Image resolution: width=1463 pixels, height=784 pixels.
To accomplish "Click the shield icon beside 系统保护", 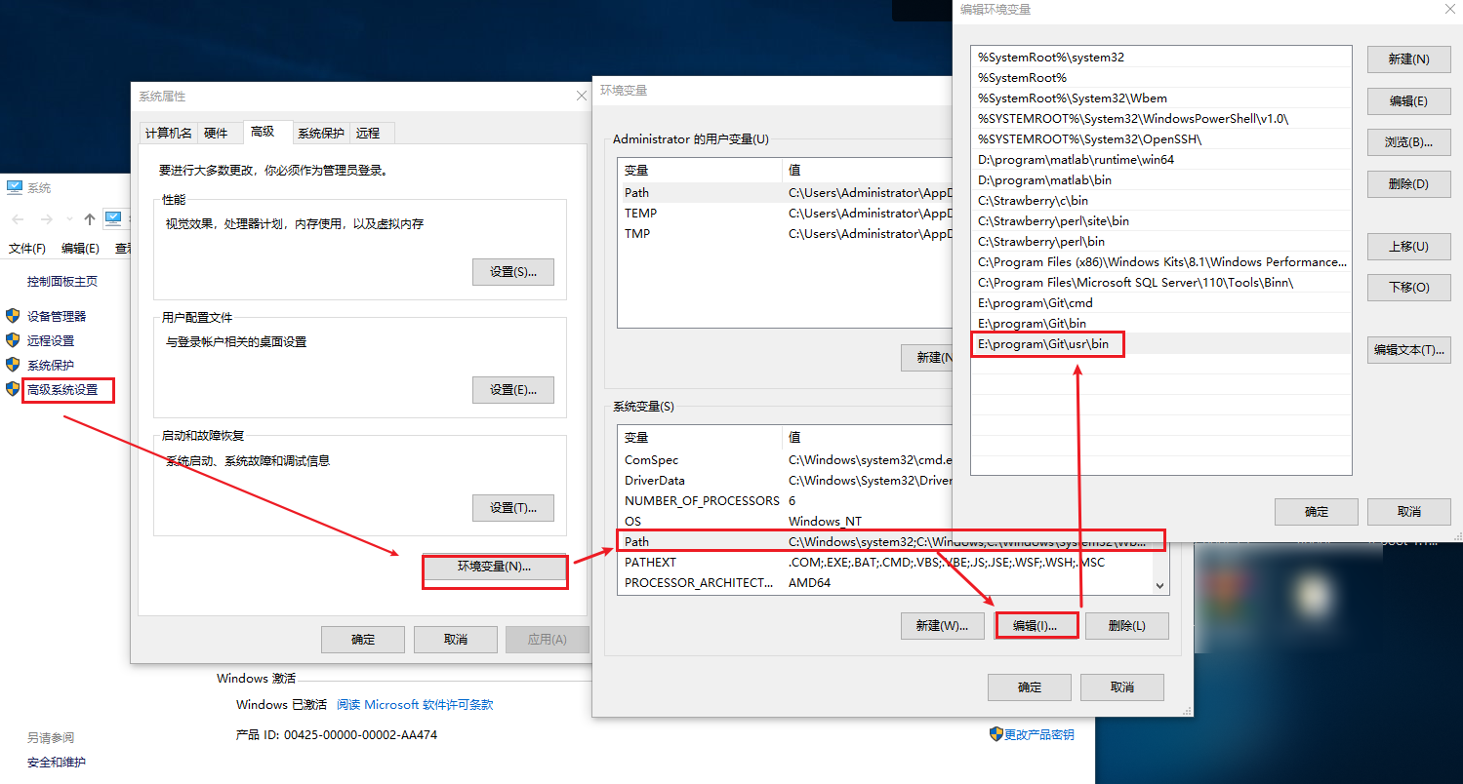I will [x=13, y=365].
